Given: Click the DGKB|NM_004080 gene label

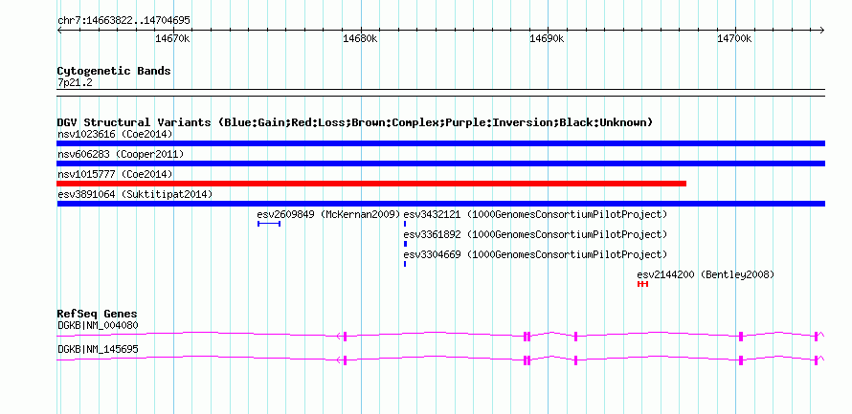Looking at the screenshot, I should point(98,325).
